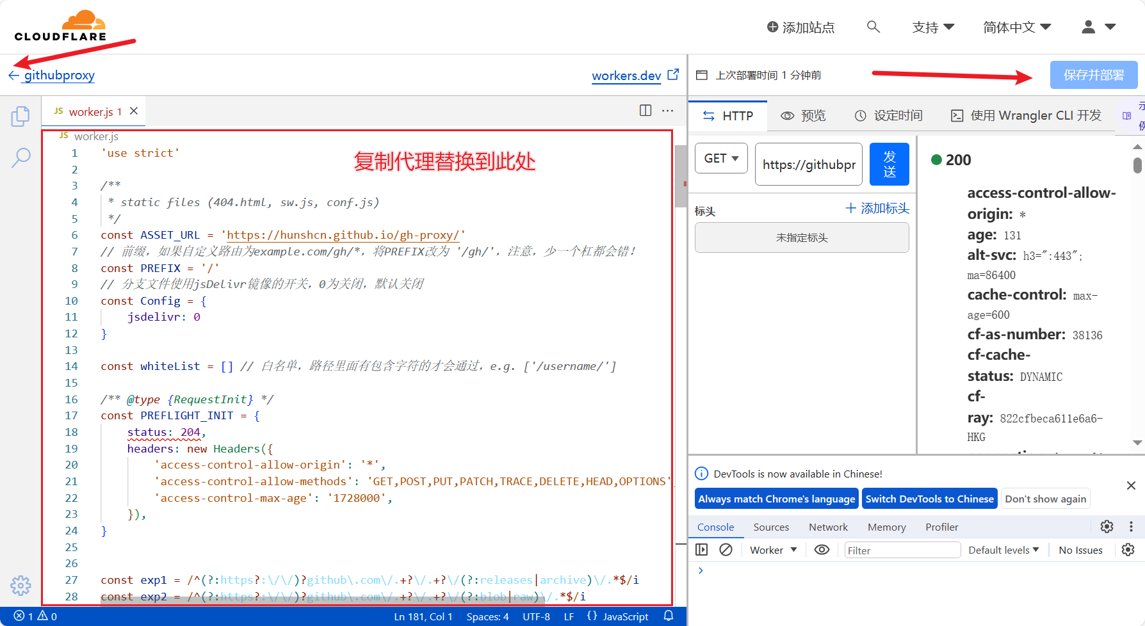Viewport: 1145px width, 626px height.
Task: Click the notification bell in status bar
Action: [669, 616]
